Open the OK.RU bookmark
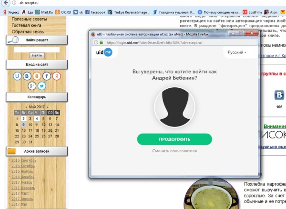 click(63, 12)
